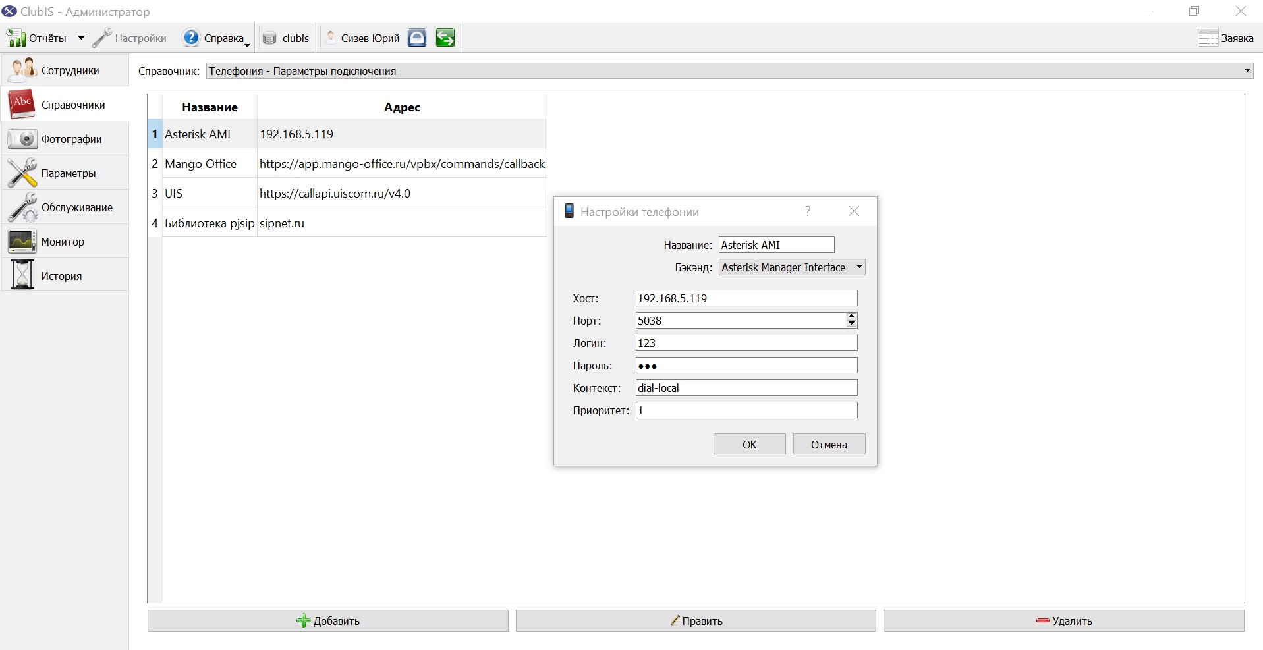
Task: Click the Хост input field
Action: [x=746, y=298]
